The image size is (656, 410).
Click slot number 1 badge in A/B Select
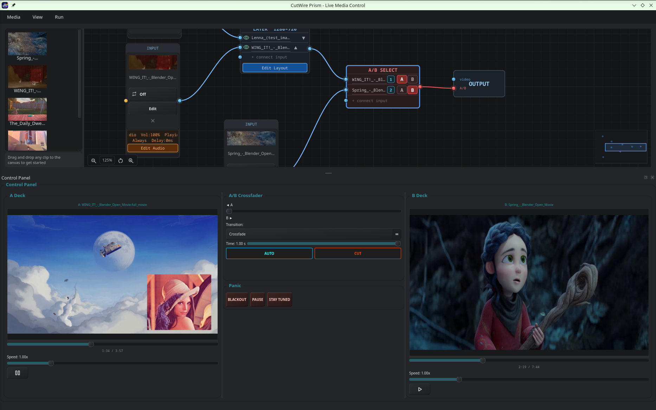click(391, 80)
